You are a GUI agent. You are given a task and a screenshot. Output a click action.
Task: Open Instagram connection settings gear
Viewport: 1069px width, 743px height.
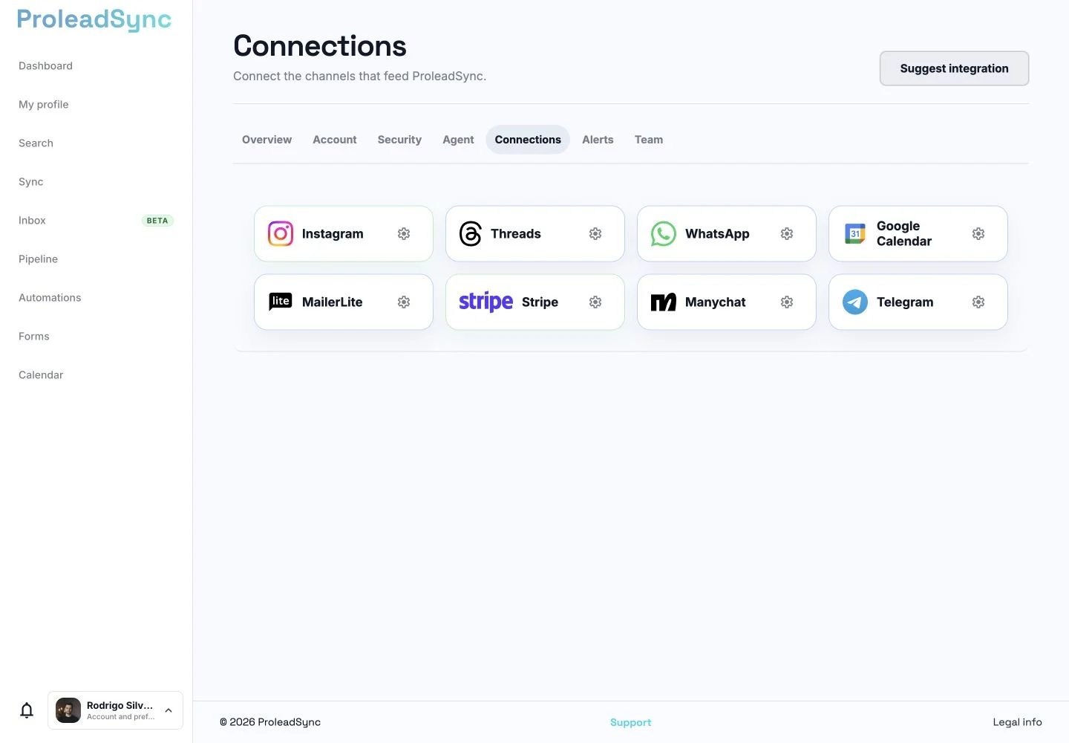[404, 234]
